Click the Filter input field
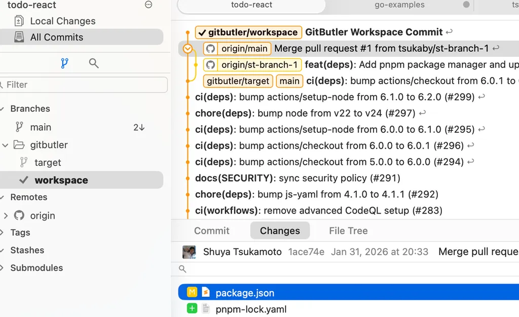 tap(84, 85)
